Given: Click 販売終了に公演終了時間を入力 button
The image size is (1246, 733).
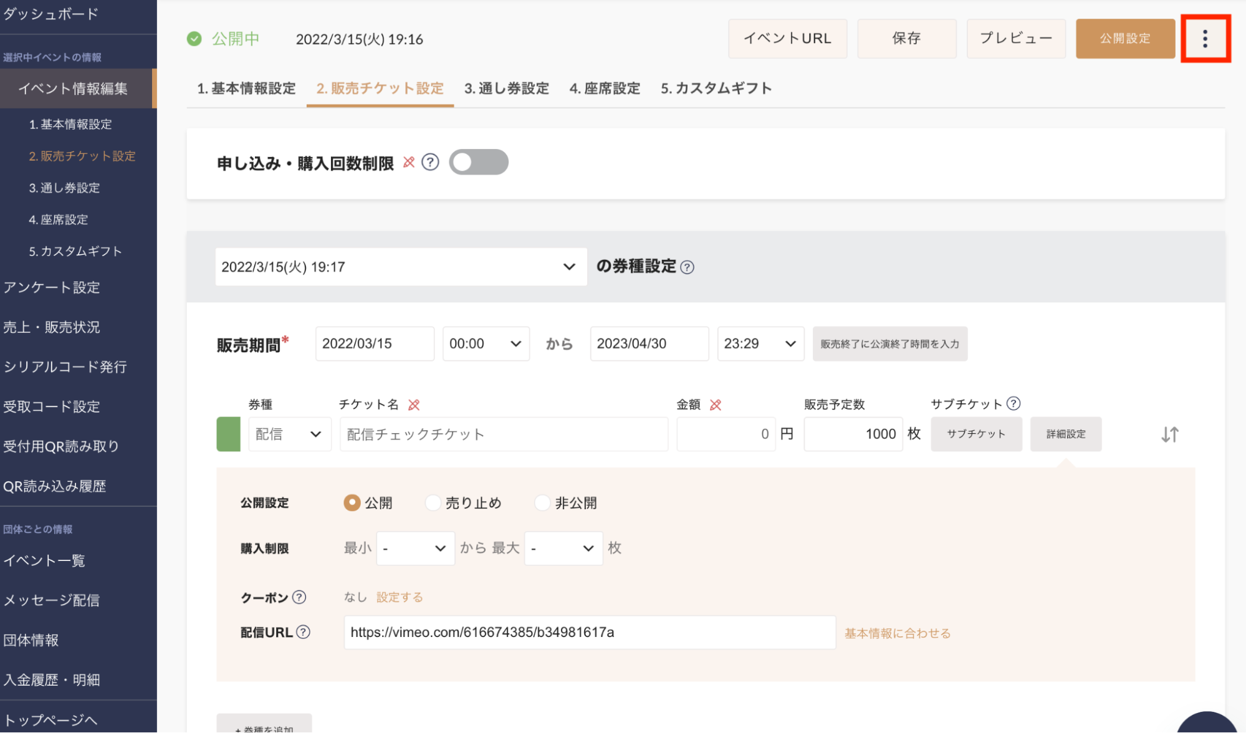Looking at the screenshot, I should pyautogui.click(x=889, y=343).
